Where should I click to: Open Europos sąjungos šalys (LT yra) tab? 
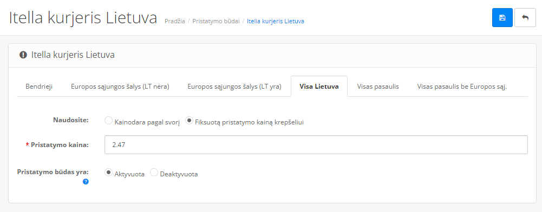click(234, 87)
